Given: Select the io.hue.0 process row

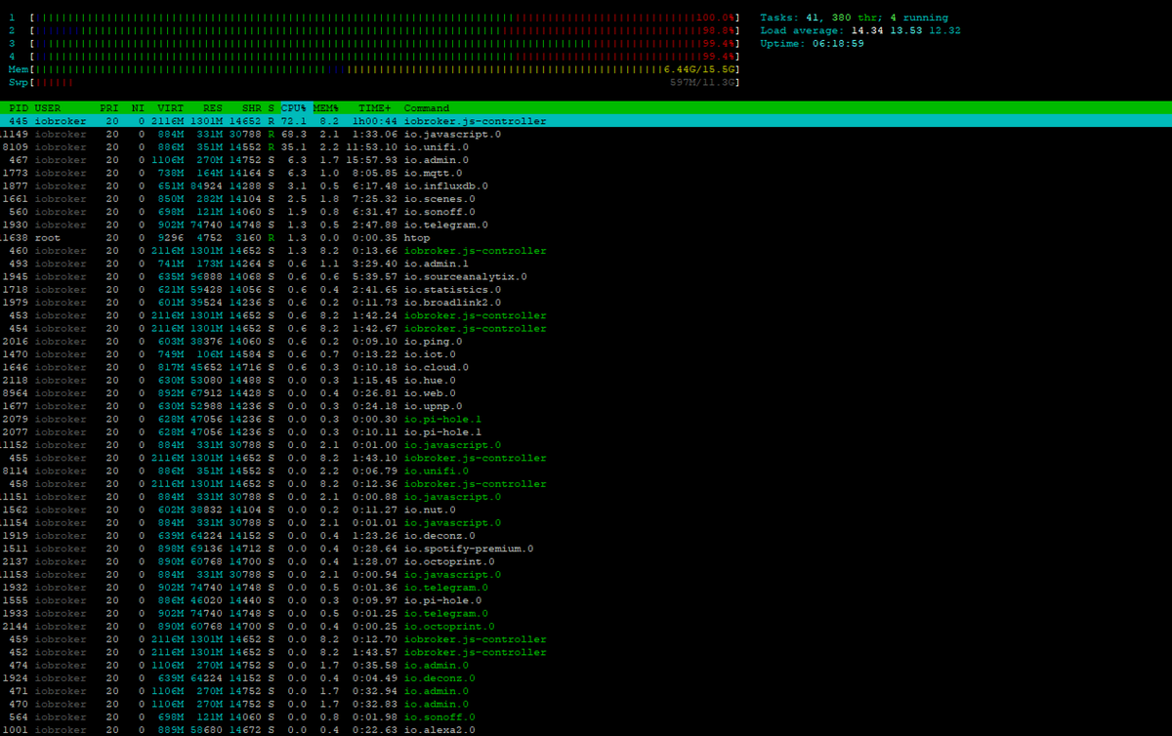Looking at the screenshot, I should coord(586,380).
